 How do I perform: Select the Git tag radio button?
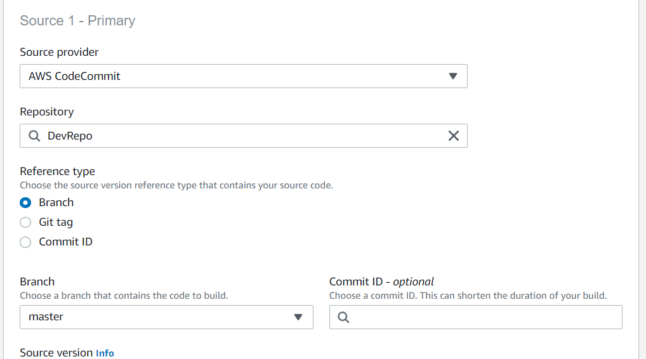[x=25, y=223]
